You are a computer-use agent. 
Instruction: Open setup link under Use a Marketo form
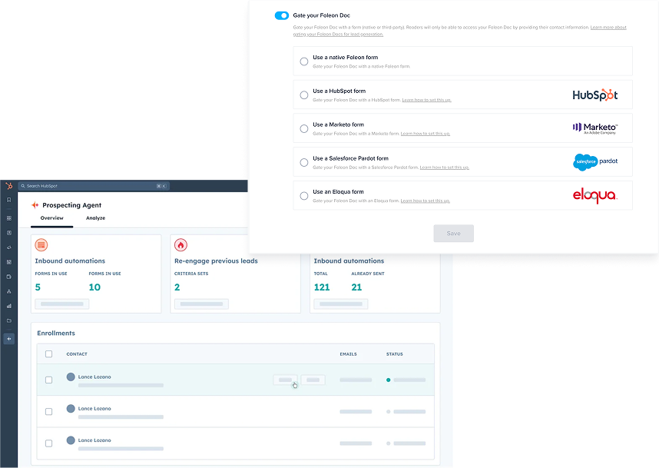(x=425, y=134)
